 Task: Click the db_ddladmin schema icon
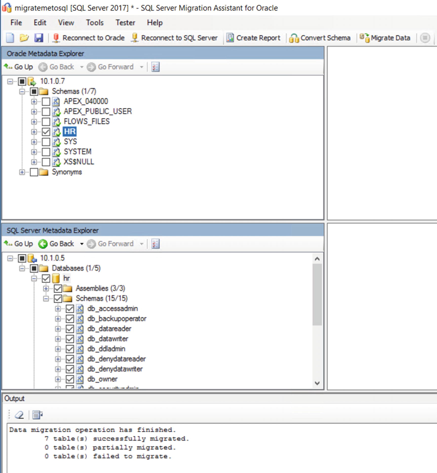pos(80,349)
